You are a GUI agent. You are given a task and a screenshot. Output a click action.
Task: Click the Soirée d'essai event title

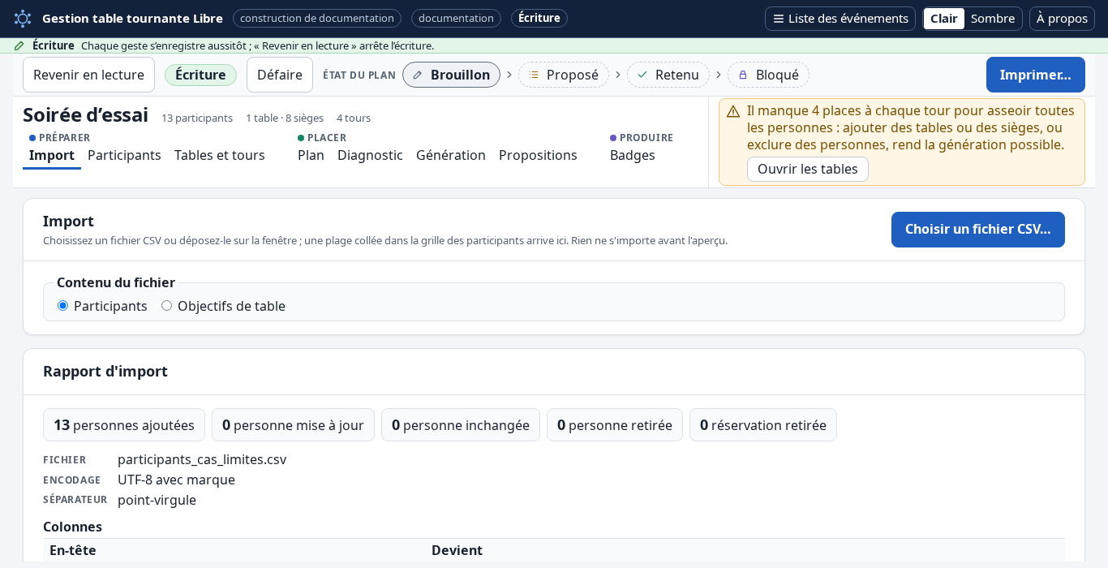pos(85,115)
